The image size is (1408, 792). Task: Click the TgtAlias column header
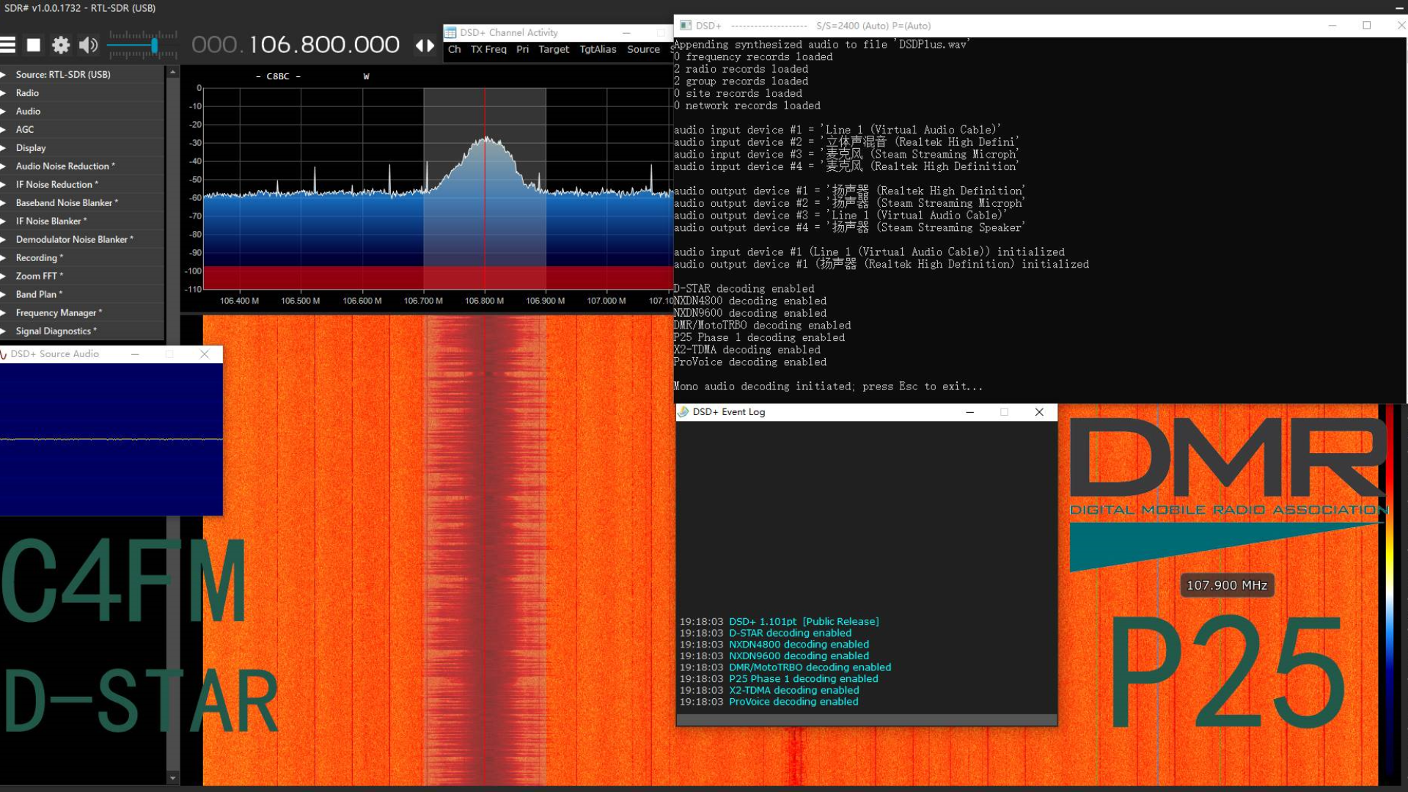pos(598,49)
